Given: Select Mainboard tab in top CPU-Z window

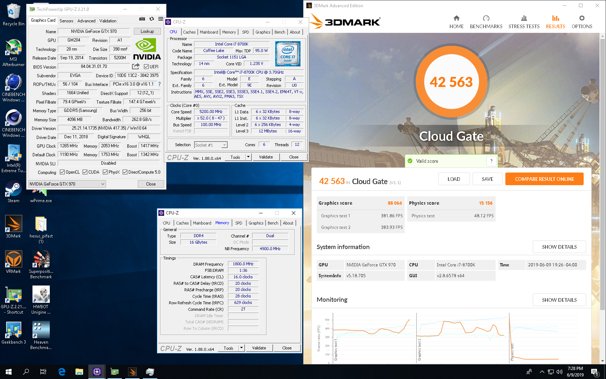Looking at the screenshot, I should pyautogui.click(x=209, y=32).
